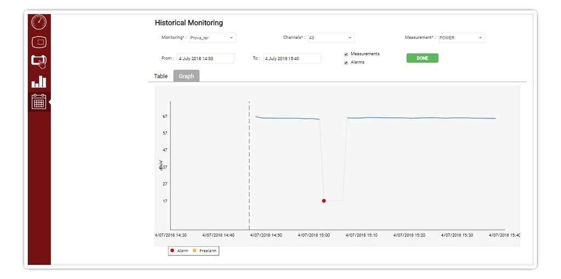Click the red Alarm legend dot
Image resolution: width=561 pixels, height=279 pixels.
click(172, 251)
